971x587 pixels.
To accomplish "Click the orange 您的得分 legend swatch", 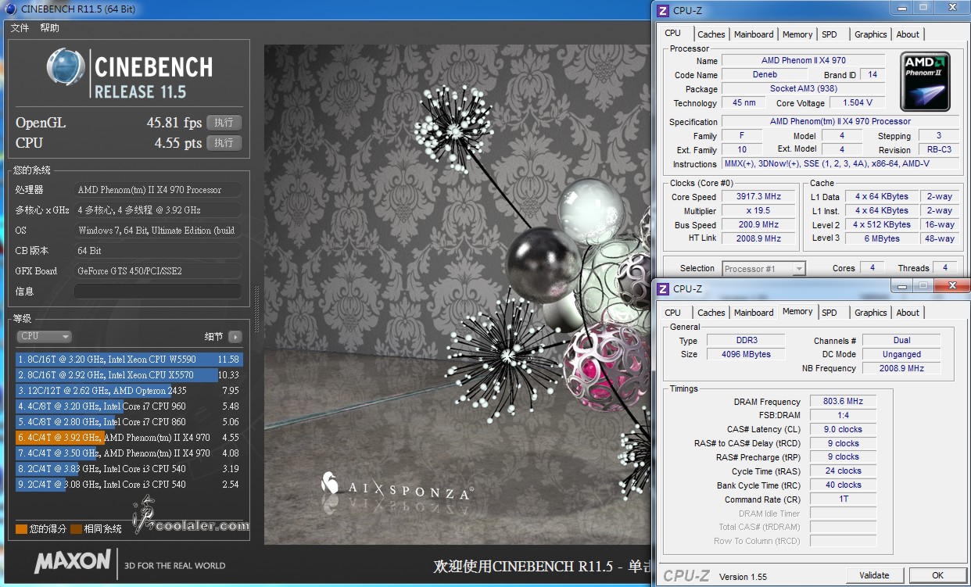I will [x=21, y=529].
